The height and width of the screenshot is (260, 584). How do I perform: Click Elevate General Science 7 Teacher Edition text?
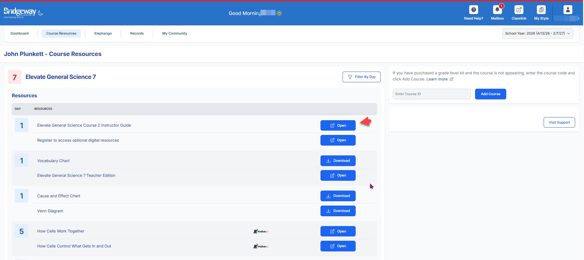pyautogui.click(x=76, y=175)
